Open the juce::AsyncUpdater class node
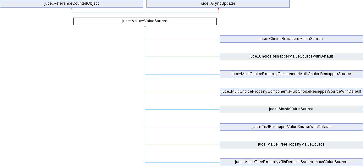Screen dimensions: 363x166 218,3
